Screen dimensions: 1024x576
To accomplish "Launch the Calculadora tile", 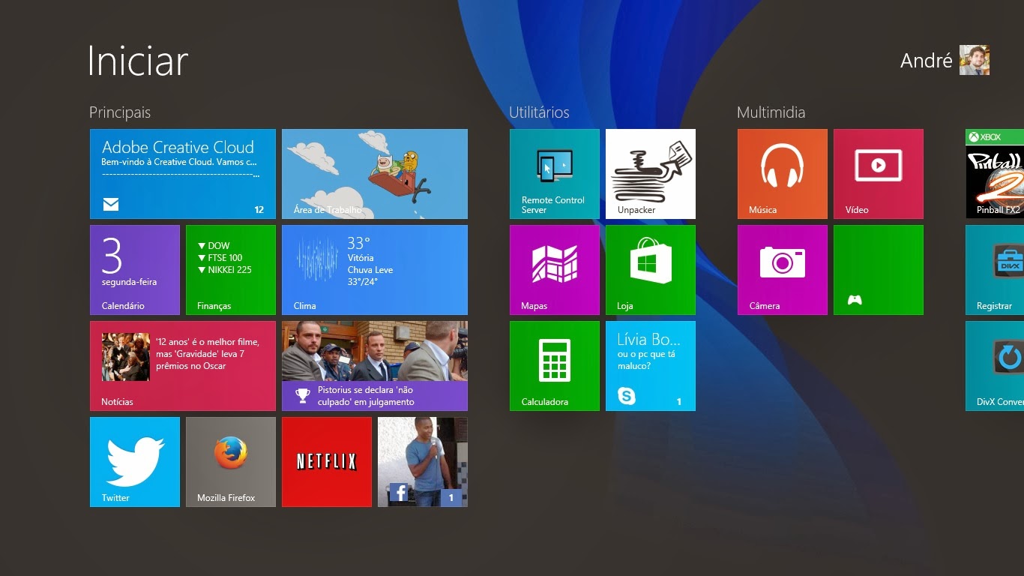I will tap(555, 366).
